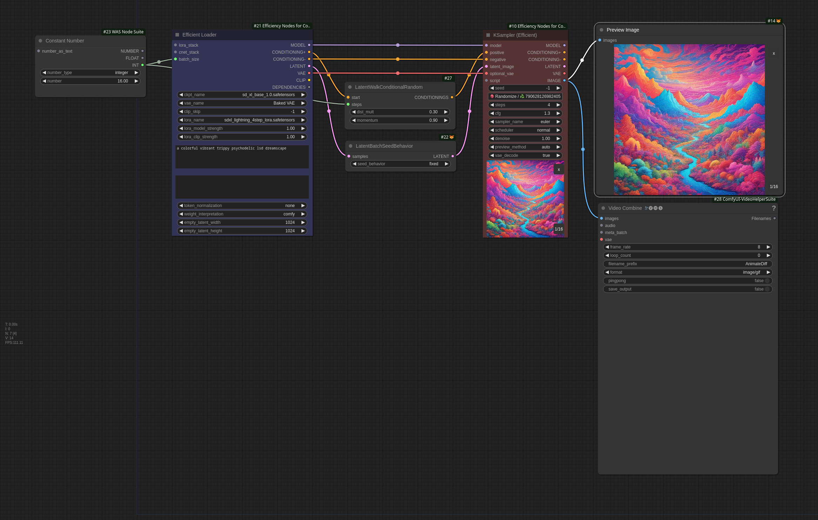Viewport: 818px width, 520px height.
Task: Collapse the KSampler (Efficient) node square icon
Action: pyautogui.click(x=488, y=35)
